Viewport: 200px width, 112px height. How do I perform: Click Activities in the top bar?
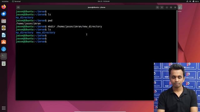(5, 1)
